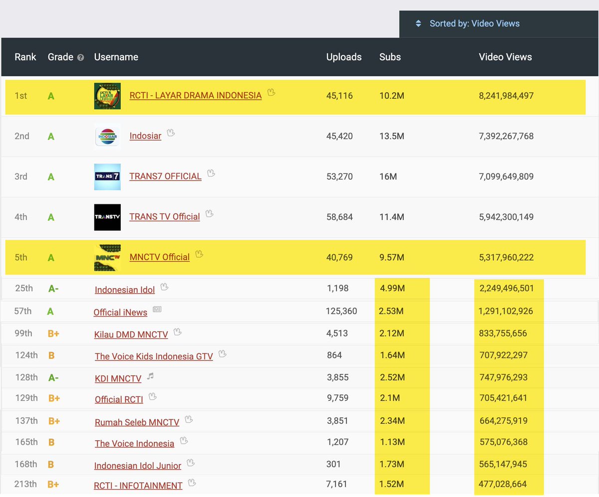Open Rumah Seleb MNCTV link
The height and width of the screenshot is (497, 599).
[137, 422]
